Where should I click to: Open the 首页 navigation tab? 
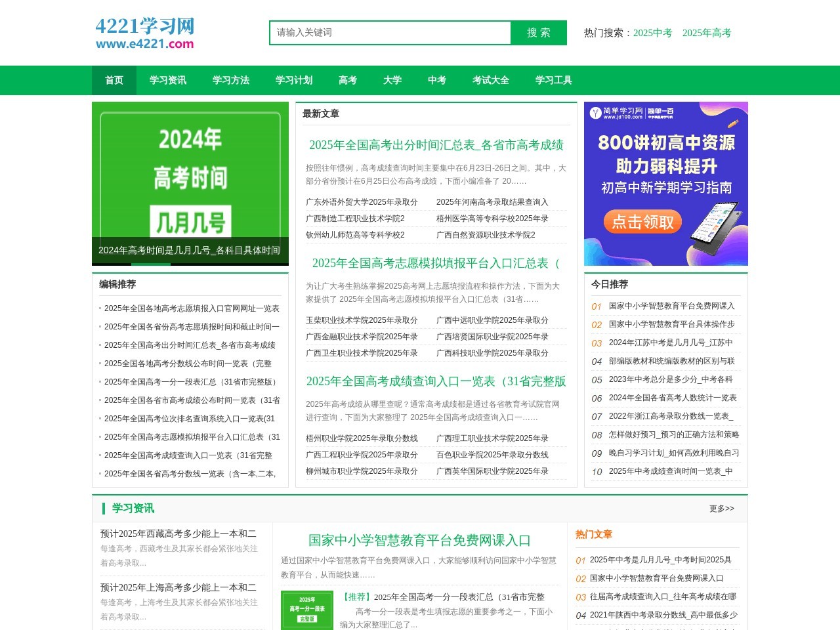coord(114,80)
